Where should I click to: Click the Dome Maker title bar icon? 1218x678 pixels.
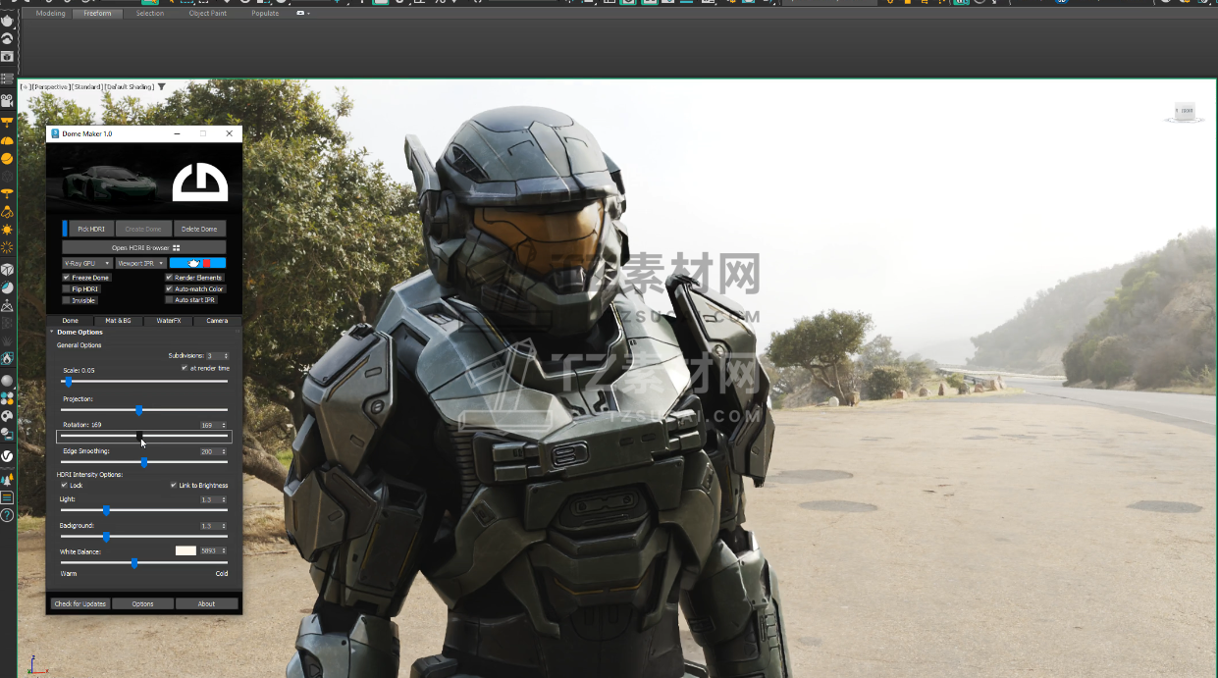[55, 133]
